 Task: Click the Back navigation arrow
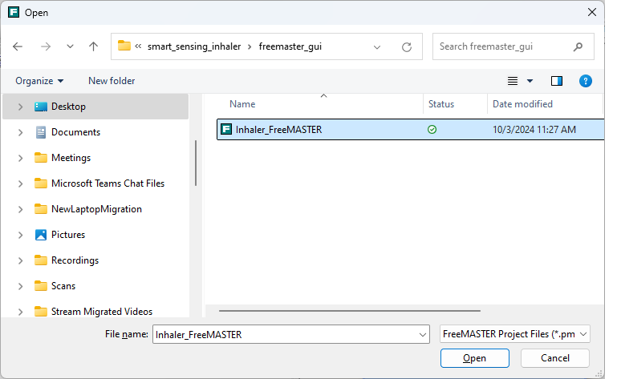click(18, 46)
